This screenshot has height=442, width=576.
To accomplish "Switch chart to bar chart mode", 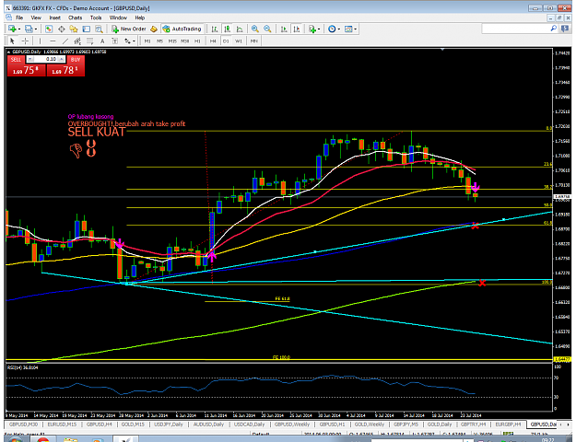I will pos(215,29).
